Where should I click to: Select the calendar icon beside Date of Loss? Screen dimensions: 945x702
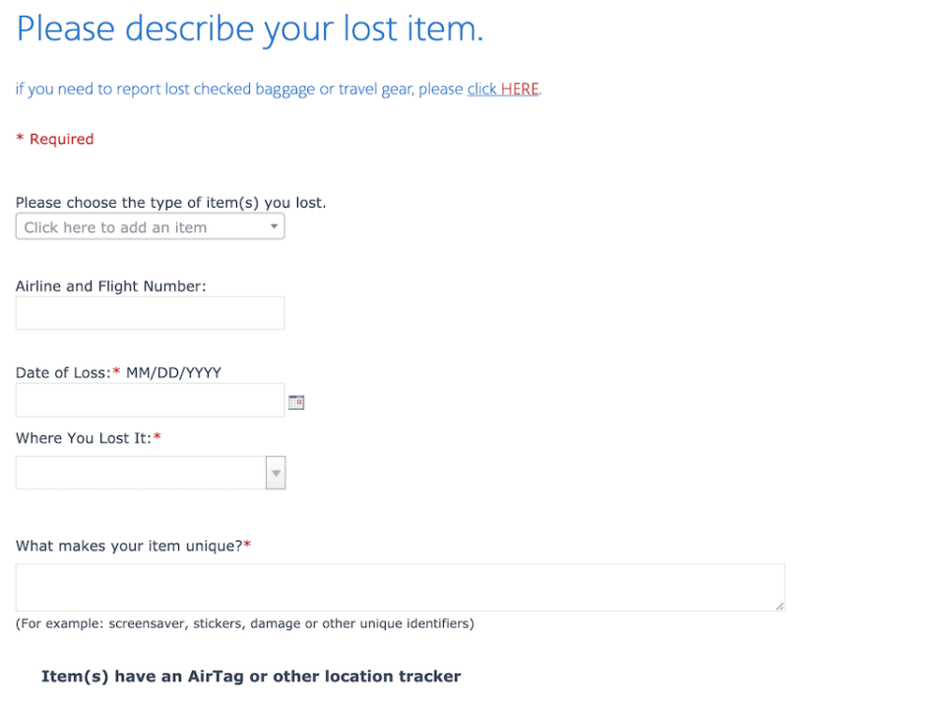[x=296, y=402]
